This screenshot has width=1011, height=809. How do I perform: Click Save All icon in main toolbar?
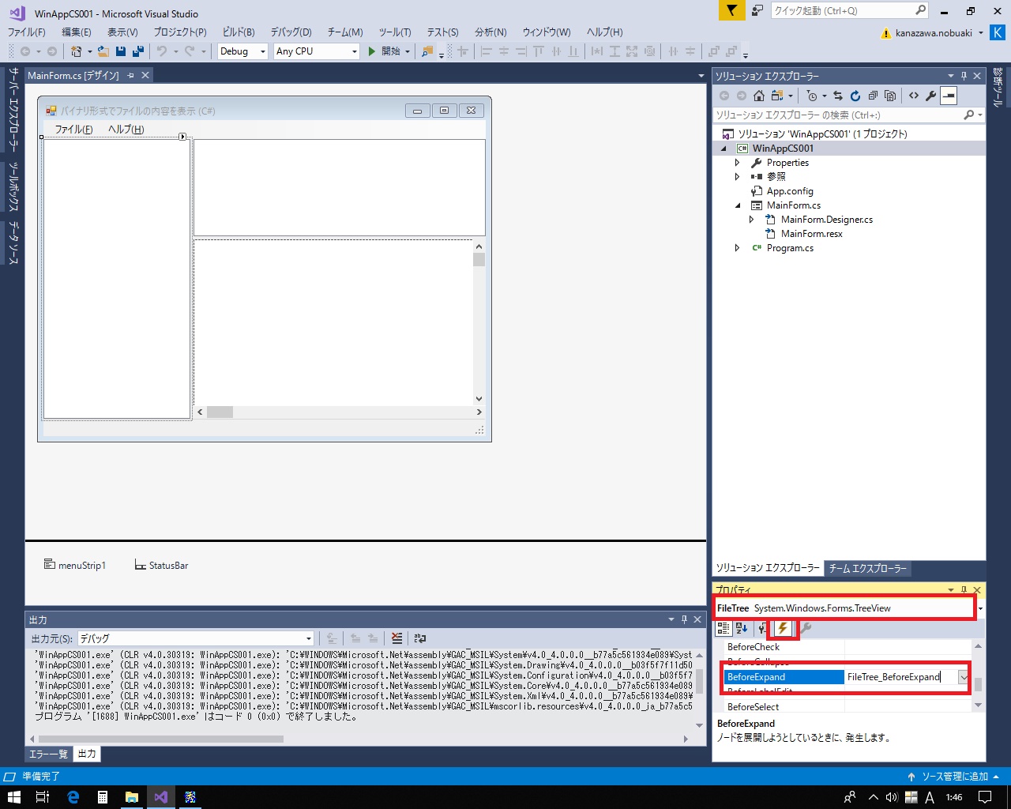coord(138,51)
